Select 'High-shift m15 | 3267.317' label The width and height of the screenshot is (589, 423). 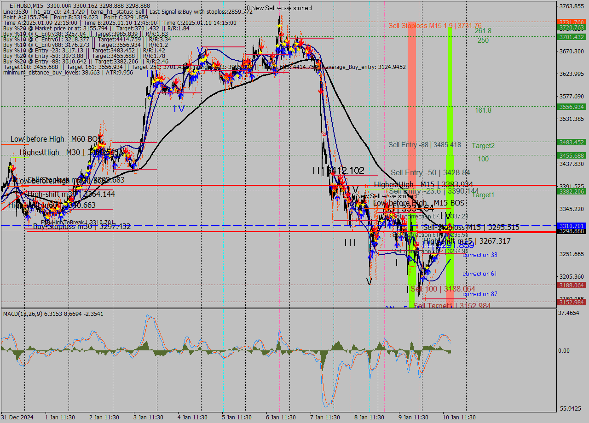467,241
